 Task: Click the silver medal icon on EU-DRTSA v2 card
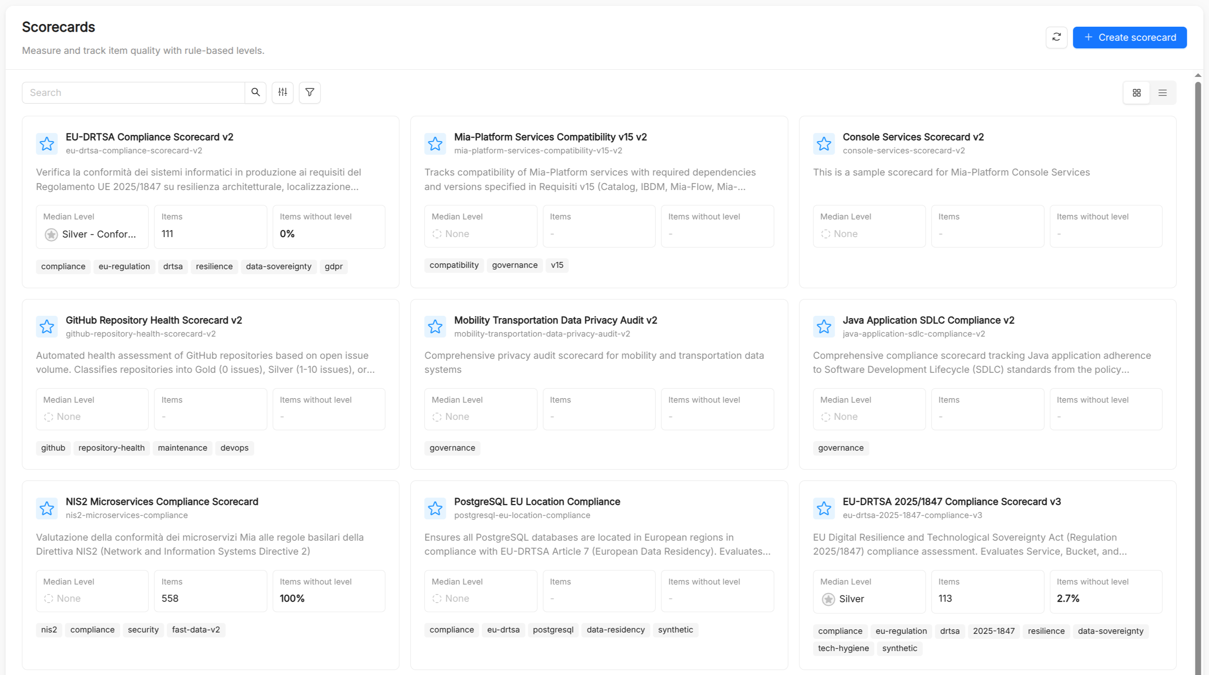pos(51,234)
